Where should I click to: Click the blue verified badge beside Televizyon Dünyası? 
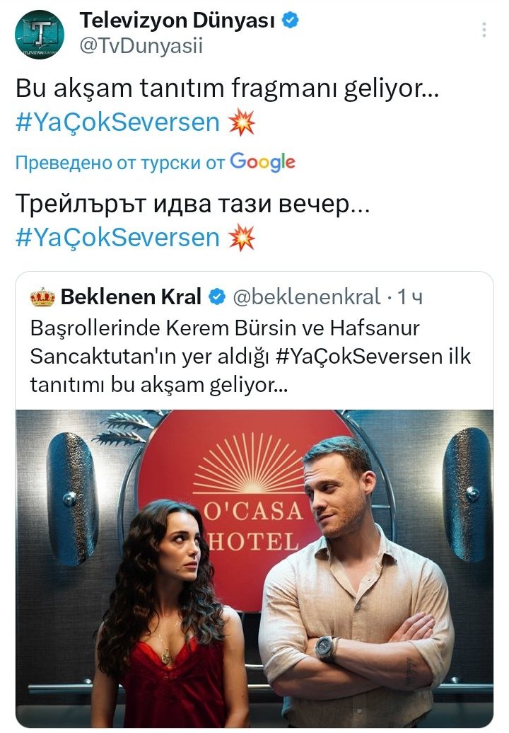pos(291,20)
